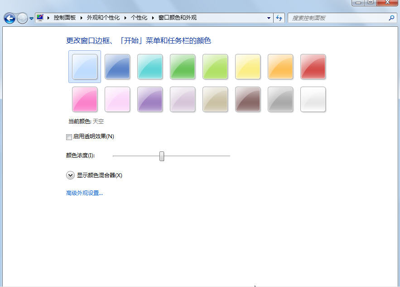The height and width of the screenshot is (287, 400).
Task: Click the control panel icon in address bar
Action: point(40,18)
